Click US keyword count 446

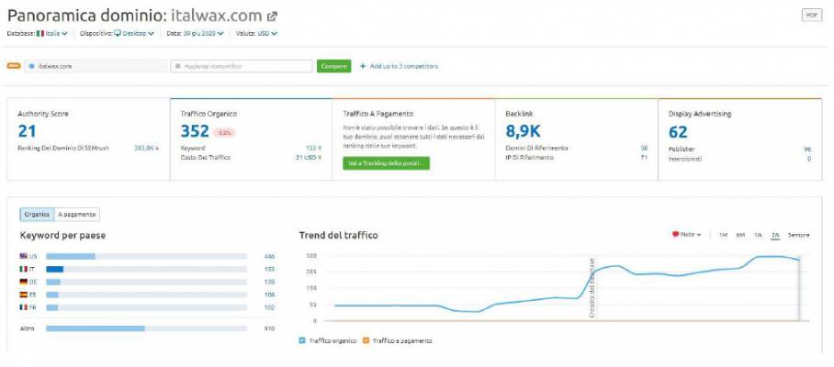[269, 257]
